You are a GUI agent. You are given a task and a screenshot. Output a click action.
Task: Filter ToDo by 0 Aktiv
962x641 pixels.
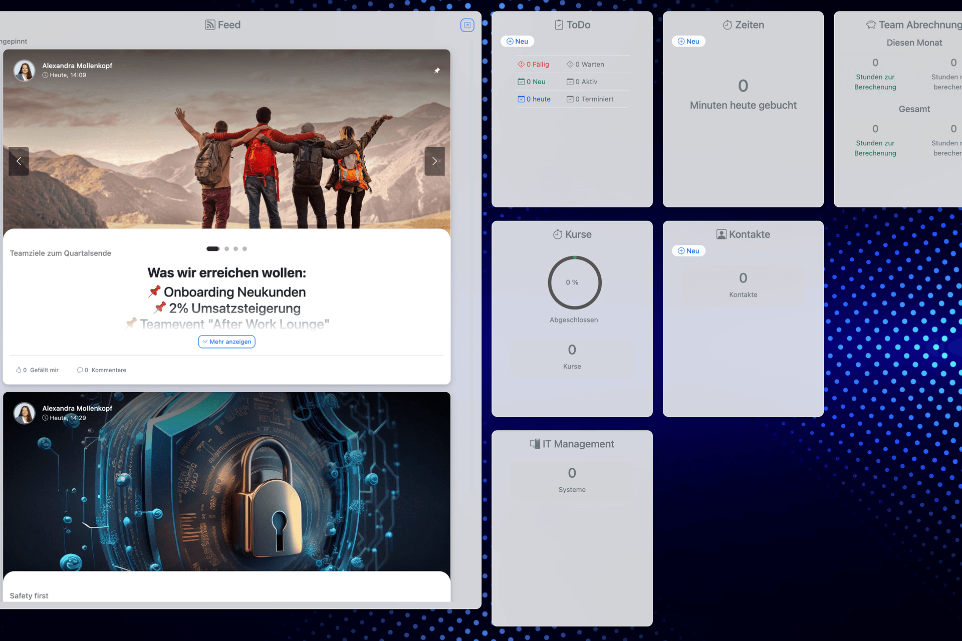[x=582, y=82]
